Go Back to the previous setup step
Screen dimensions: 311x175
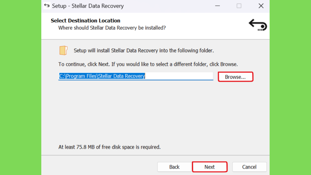(174, 167)
